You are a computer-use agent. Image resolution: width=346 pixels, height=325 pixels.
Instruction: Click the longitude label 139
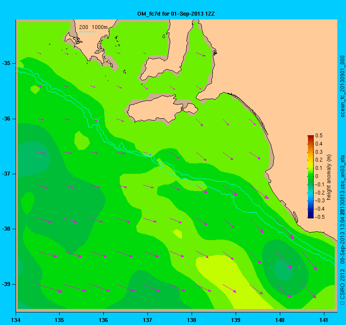pos(236,320)
